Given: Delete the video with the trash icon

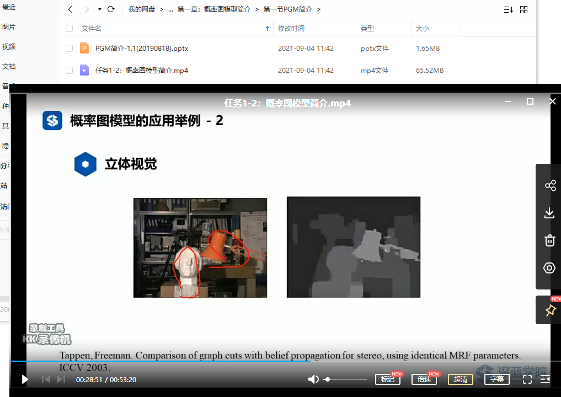Looking at the screenshot, I should [550, 240].
